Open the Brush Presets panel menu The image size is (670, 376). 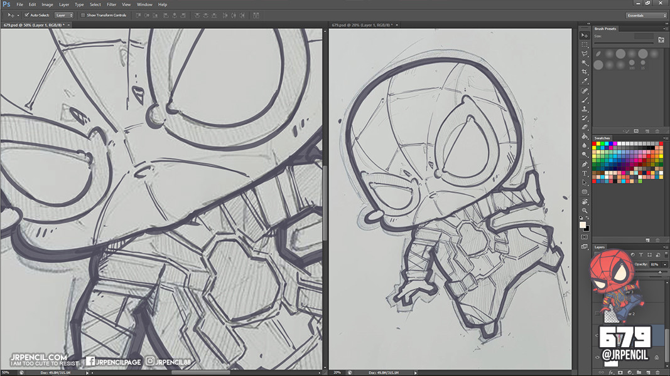click(x=665, y=29)
